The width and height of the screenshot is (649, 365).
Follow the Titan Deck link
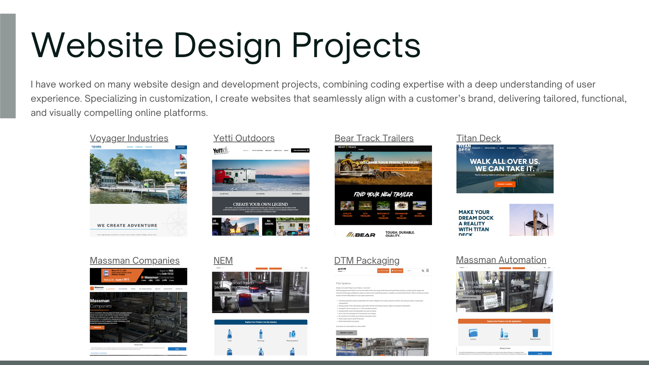click(x=478, y=138)
